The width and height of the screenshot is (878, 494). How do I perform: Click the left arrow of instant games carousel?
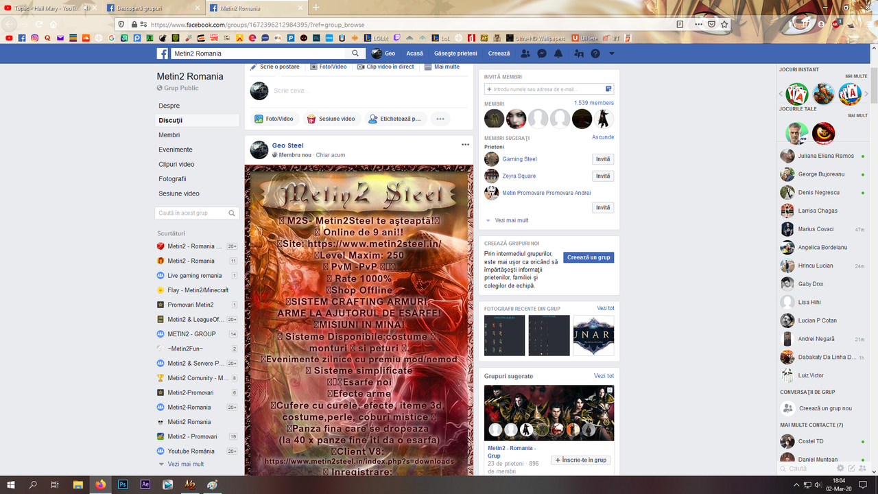pyautogui.click(x=781, y=94)
